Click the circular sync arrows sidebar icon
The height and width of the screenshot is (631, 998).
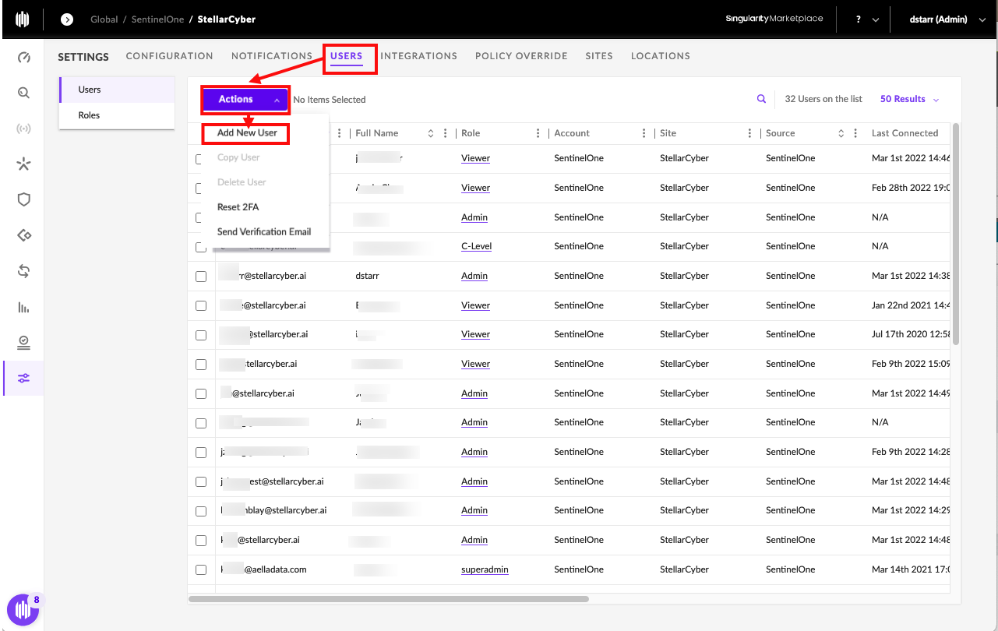coord(23,271)
